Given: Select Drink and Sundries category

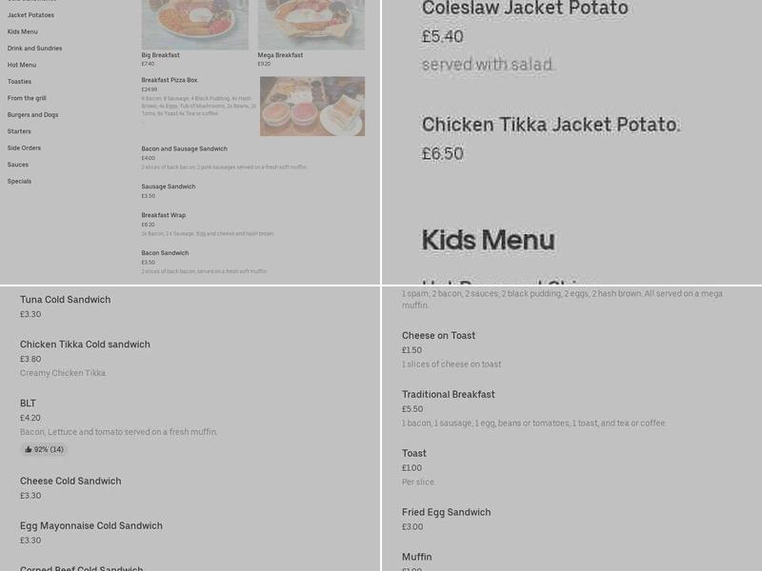Looking at the screenshot, I should (34, 48).
